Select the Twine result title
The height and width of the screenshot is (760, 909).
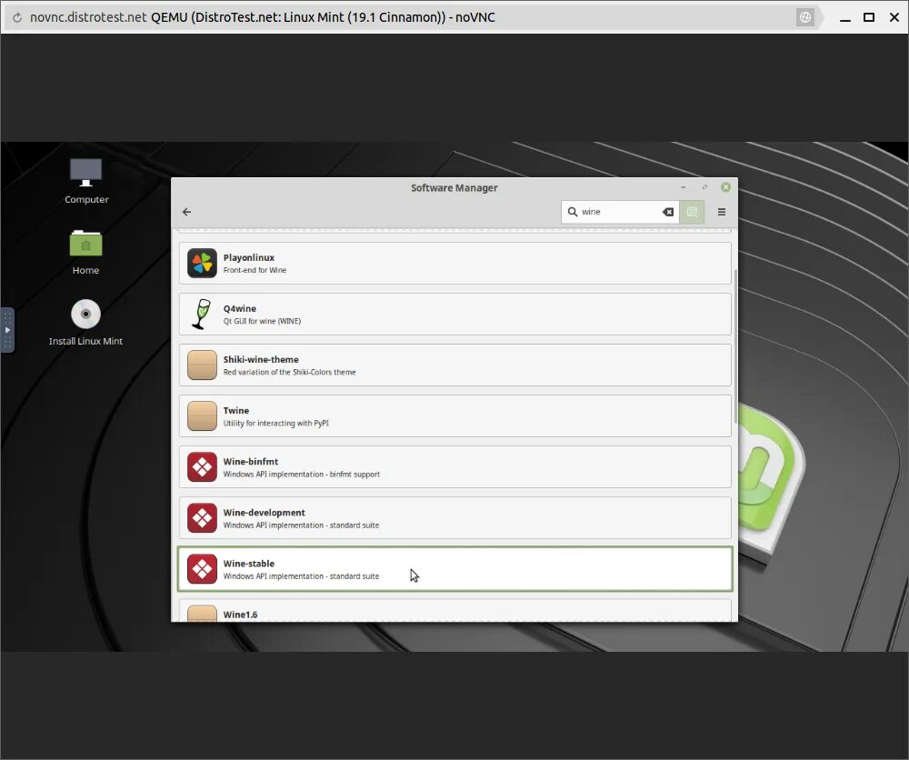tap(236, 411)
